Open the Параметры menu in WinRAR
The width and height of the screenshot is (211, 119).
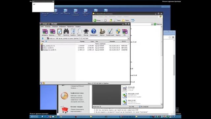(x=70, y=26)
